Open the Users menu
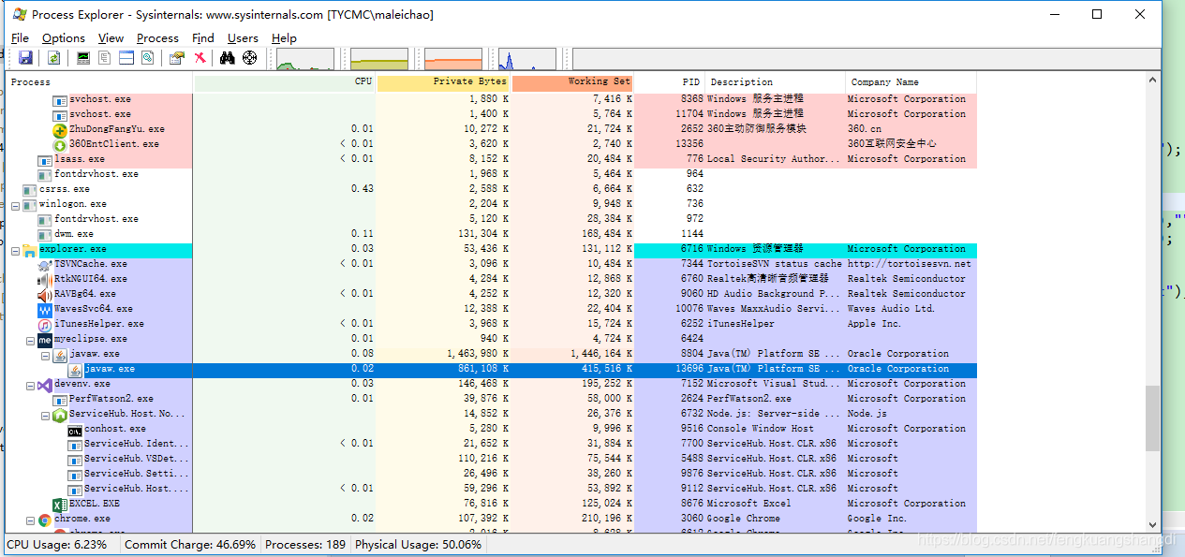1185x557 pixels. click(244, 38)
